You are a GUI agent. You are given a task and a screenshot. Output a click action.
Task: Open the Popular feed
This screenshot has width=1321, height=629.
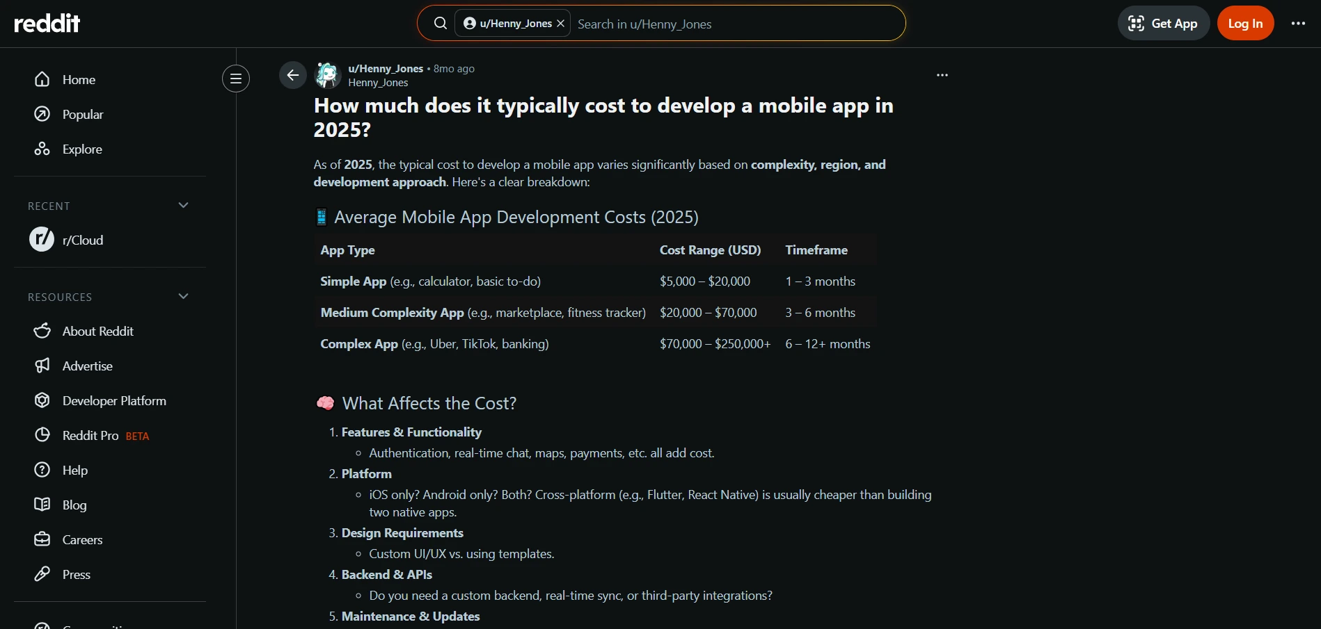pyautogui.click(x=82, y=115)
